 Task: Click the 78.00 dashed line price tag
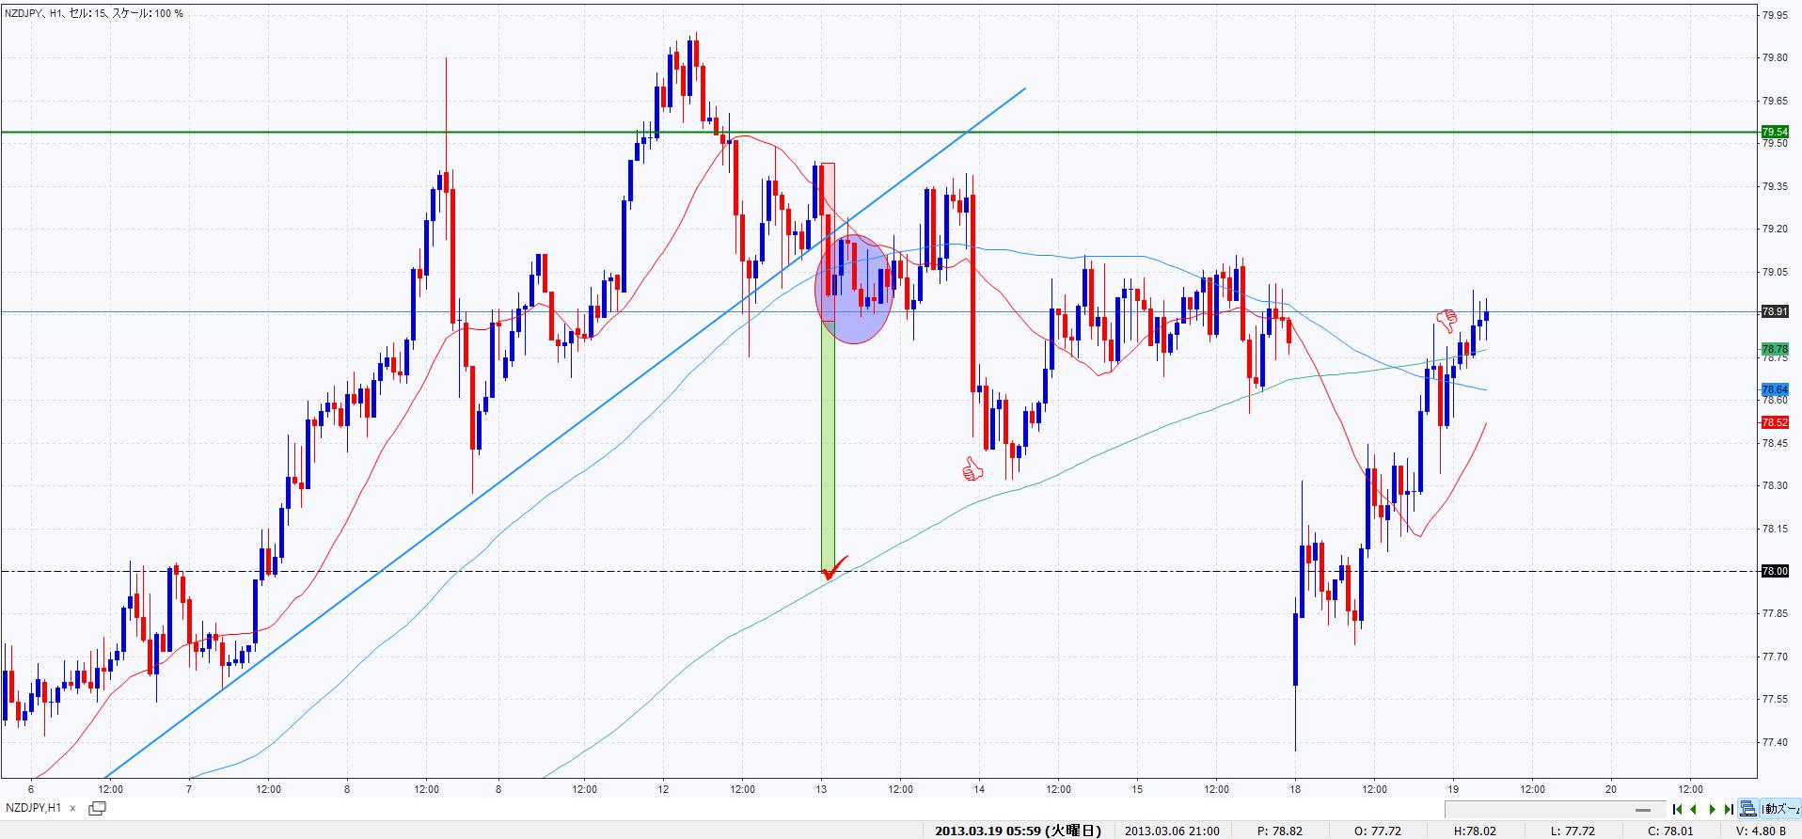(1775, 571)
